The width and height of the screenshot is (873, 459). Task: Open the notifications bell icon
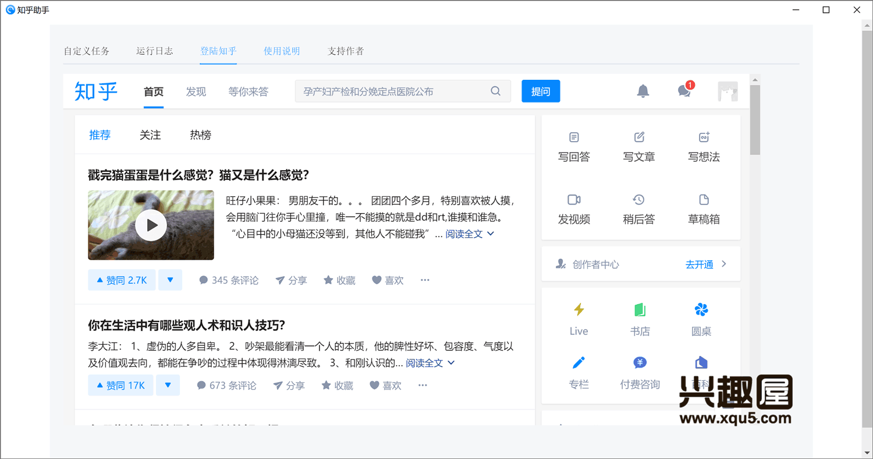[643, 91]
